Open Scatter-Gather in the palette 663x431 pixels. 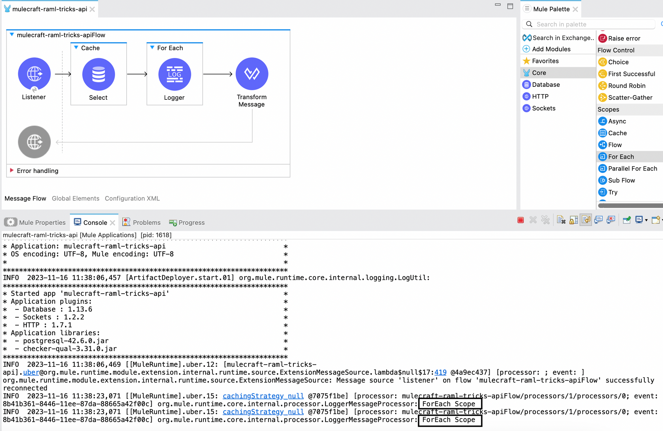point(630,97)
